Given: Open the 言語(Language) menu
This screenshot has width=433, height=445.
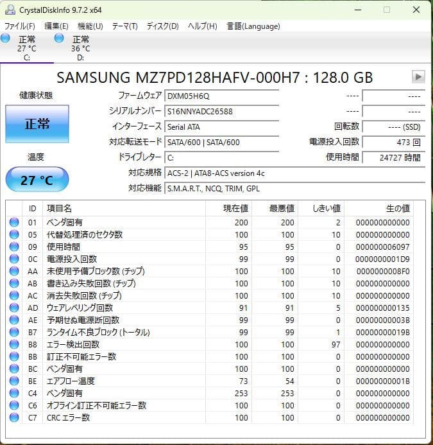Looking at the screenshot, I should [x=253, y=26].
